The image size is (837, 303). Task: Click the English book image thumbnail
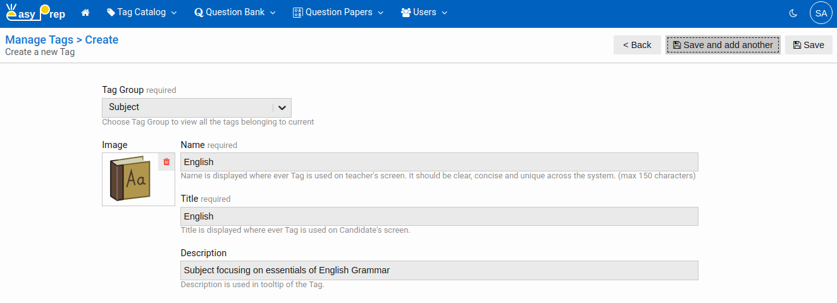pos(130,180)
